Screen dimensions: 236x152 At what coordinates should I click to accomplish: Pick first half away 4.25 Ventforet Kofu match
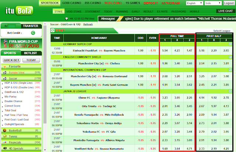tap(226, 149)
